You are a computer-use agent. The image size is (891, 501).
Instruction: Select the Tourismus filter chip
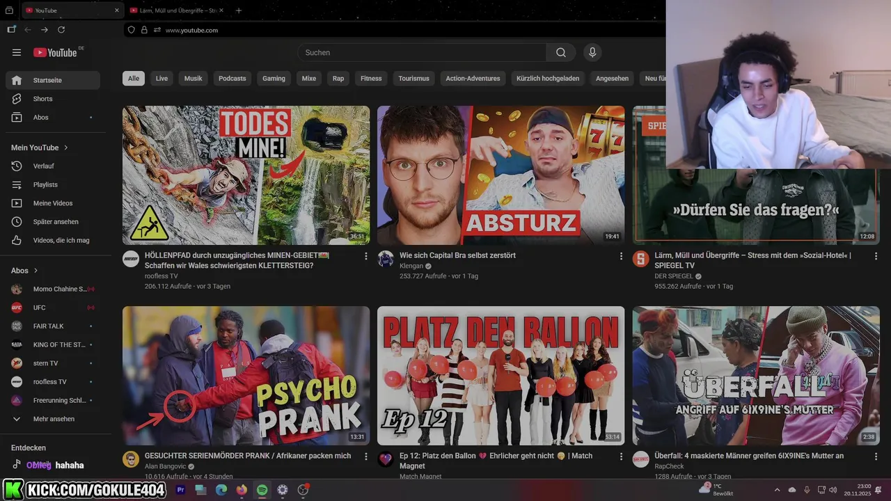(x=413, y=79)
